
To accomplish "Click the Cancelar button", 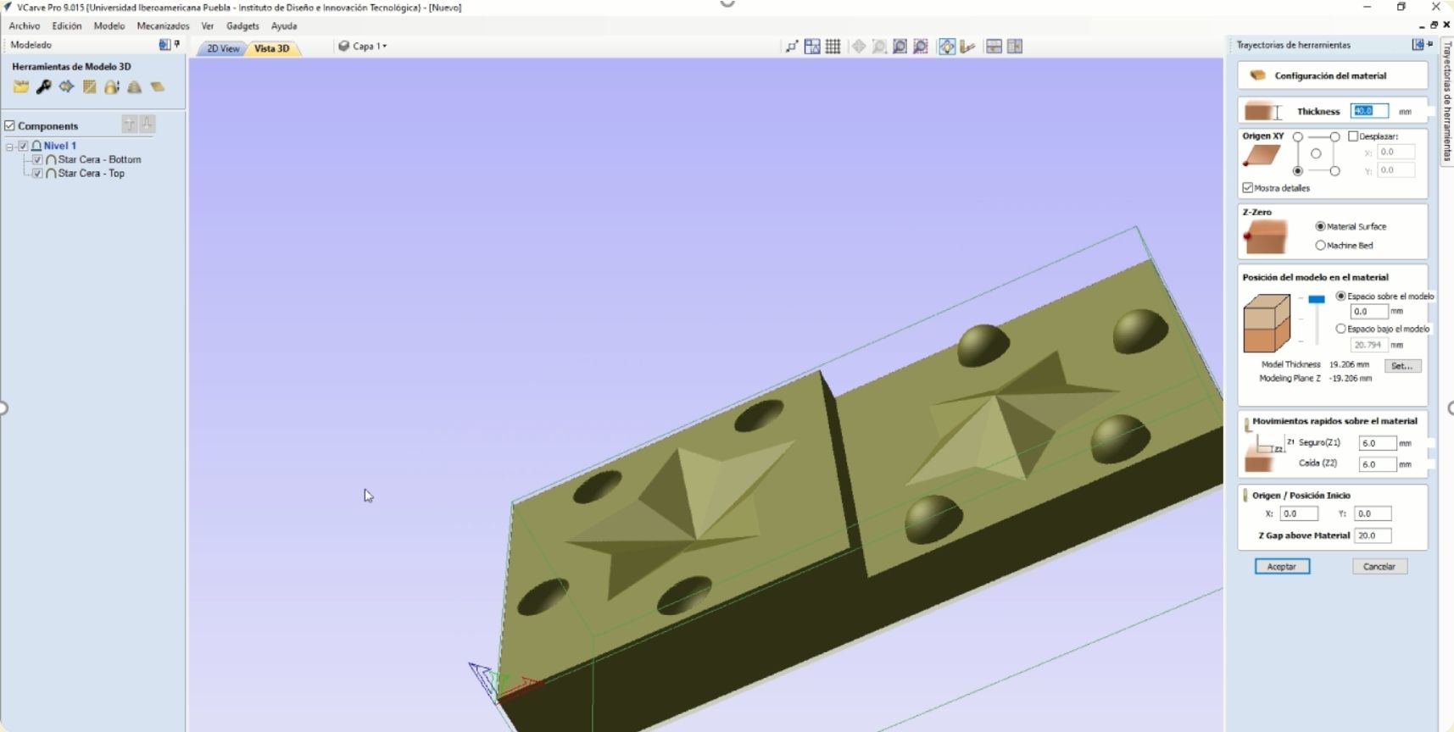I will [x=1379, y=566].
